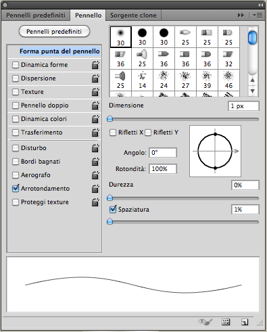Click the brush tip list scrollbar thumb

point(252,38)
